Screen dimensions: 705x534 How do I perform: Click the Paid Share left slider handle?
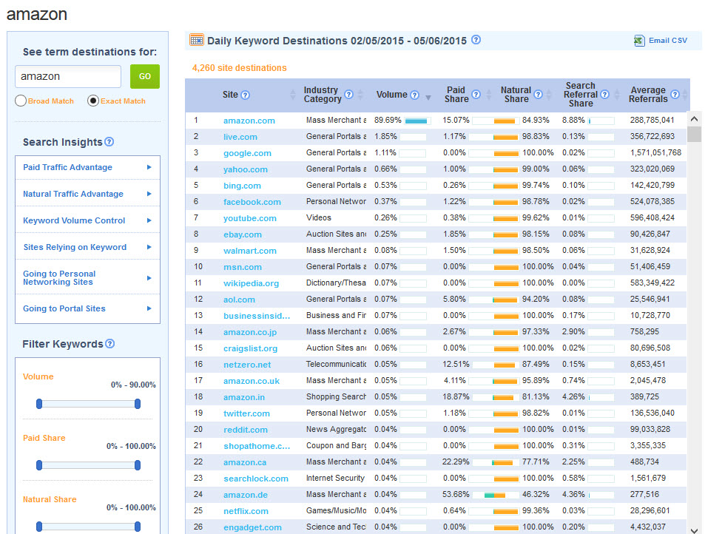[39, 464]
